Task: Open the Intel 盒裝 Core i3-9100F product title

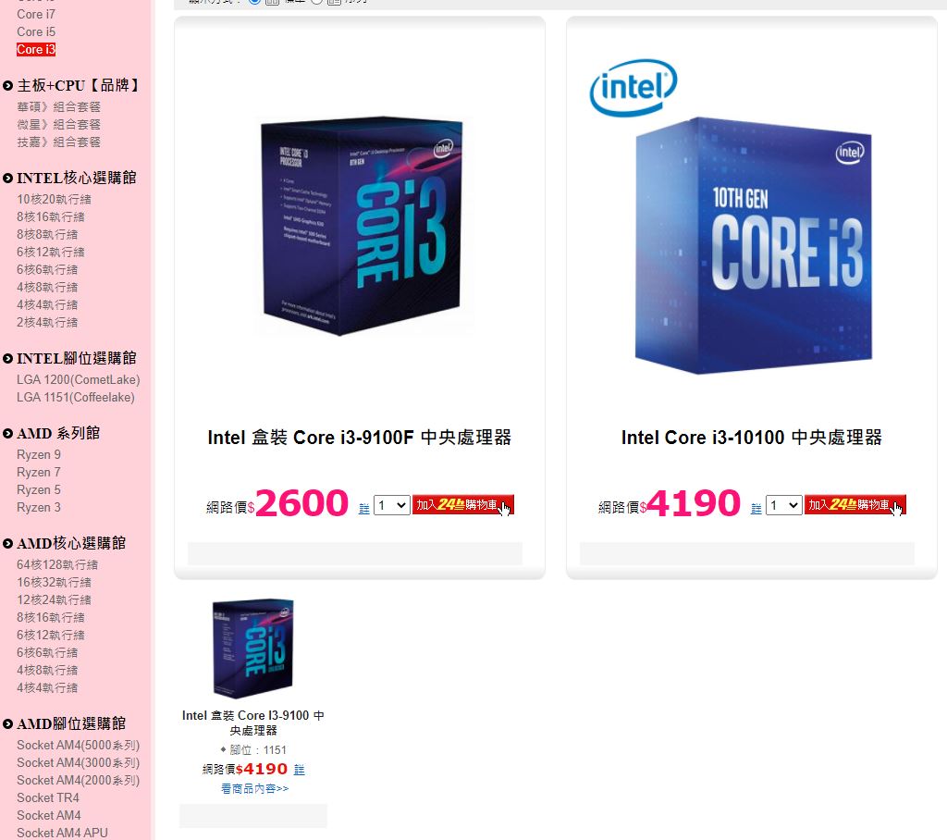Action: [x=360, y=438]
